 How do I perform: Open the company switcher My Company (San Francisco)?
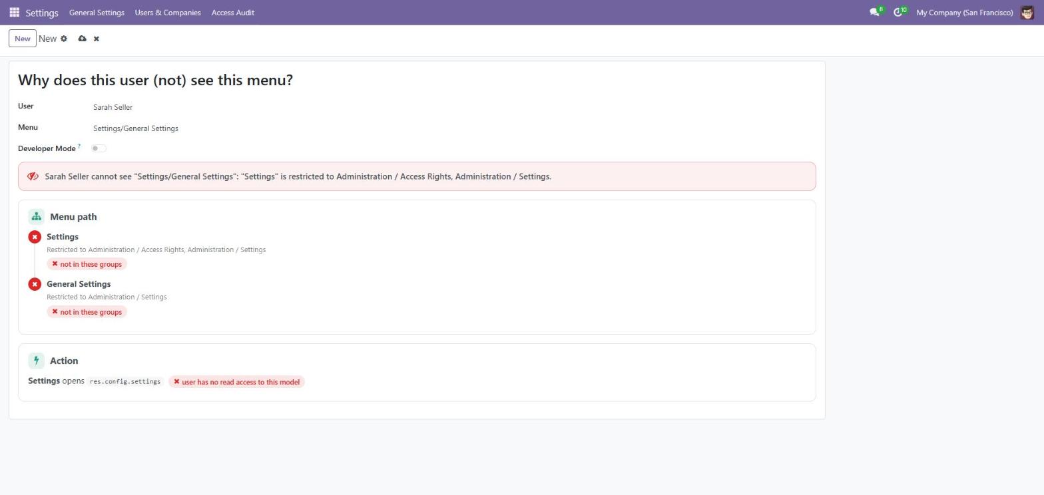tap(965, 13)
